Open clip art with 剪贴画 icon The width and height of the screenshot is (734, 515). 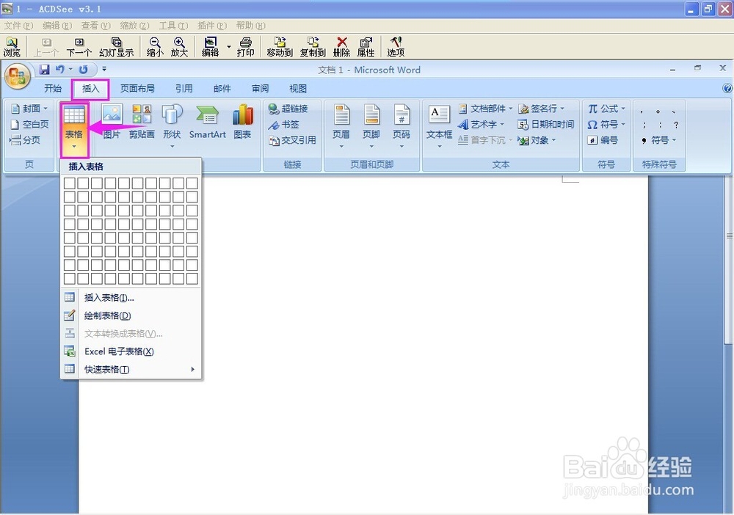pos(142,122)
